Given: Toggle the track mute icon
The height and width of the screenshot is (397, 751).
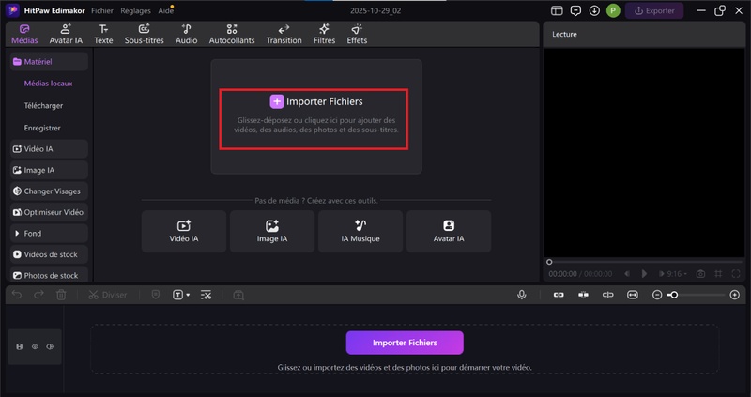Looking at the screenshot, I should coord(50,346).
